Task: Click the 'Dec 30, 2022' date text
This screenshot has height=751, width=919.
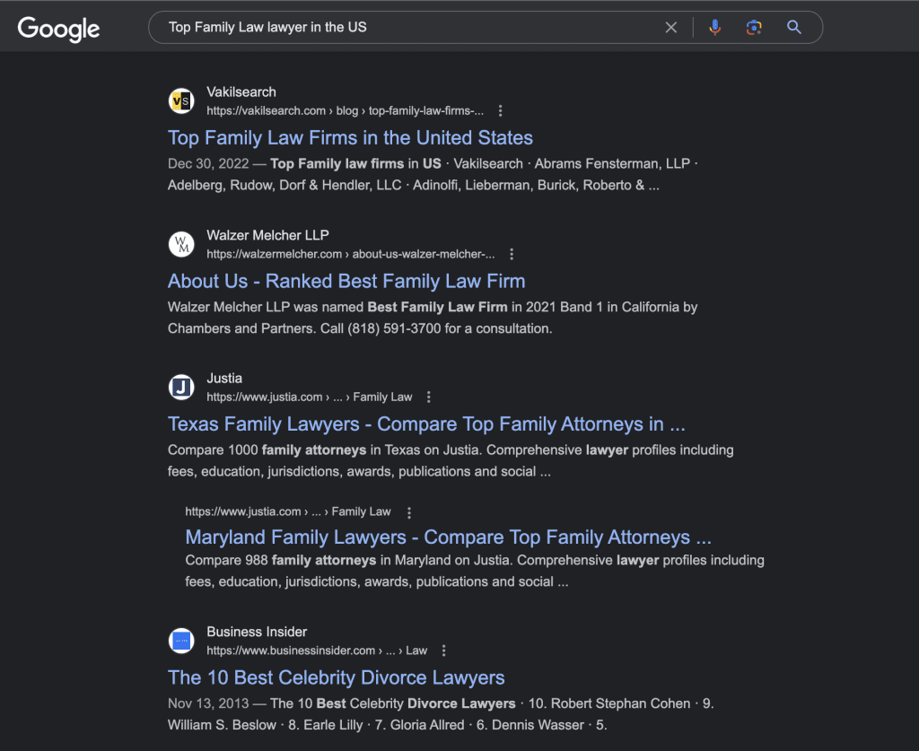Action: 208,163
